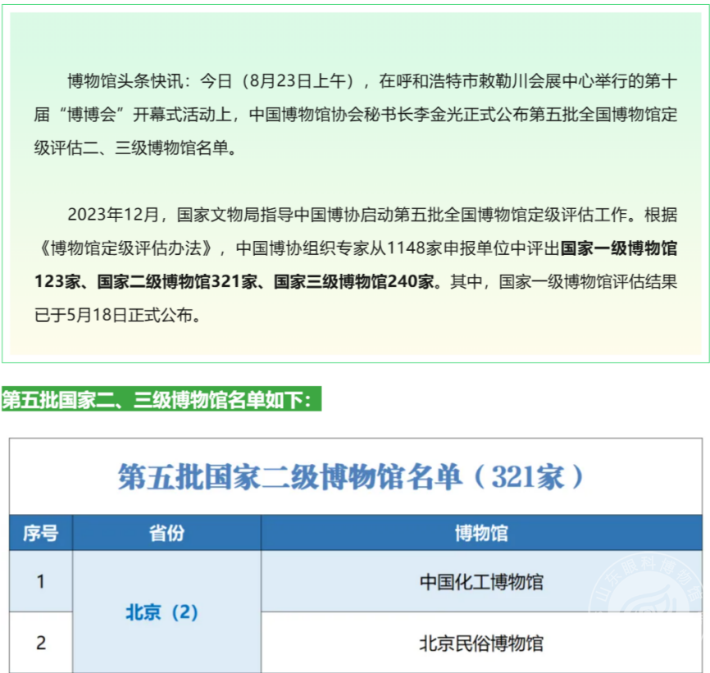710x673 pixels.
Task: Select the '北京民俗博物馆' cell
Action: (481, 643)
